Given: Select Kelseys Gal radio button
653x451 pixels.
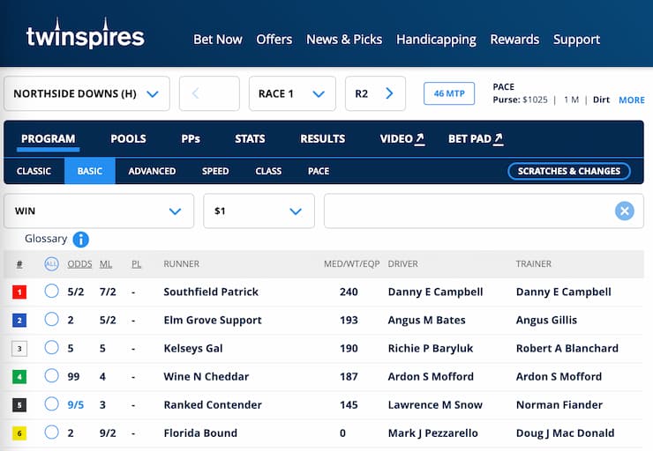Looking at the screenshot, I should (52, 347).
